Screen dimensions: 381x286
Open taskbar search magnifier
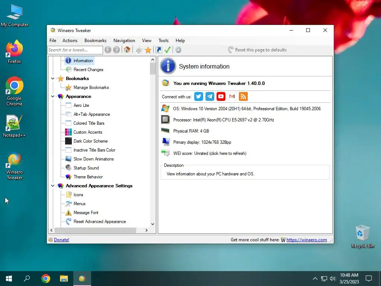tap(27, 279)
